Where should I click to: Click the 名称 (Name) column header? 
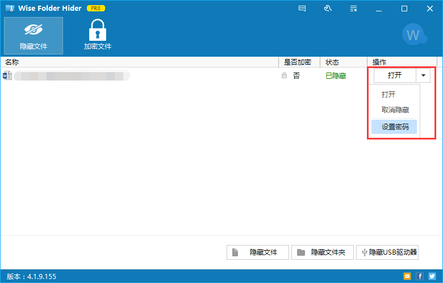point(12,62)
